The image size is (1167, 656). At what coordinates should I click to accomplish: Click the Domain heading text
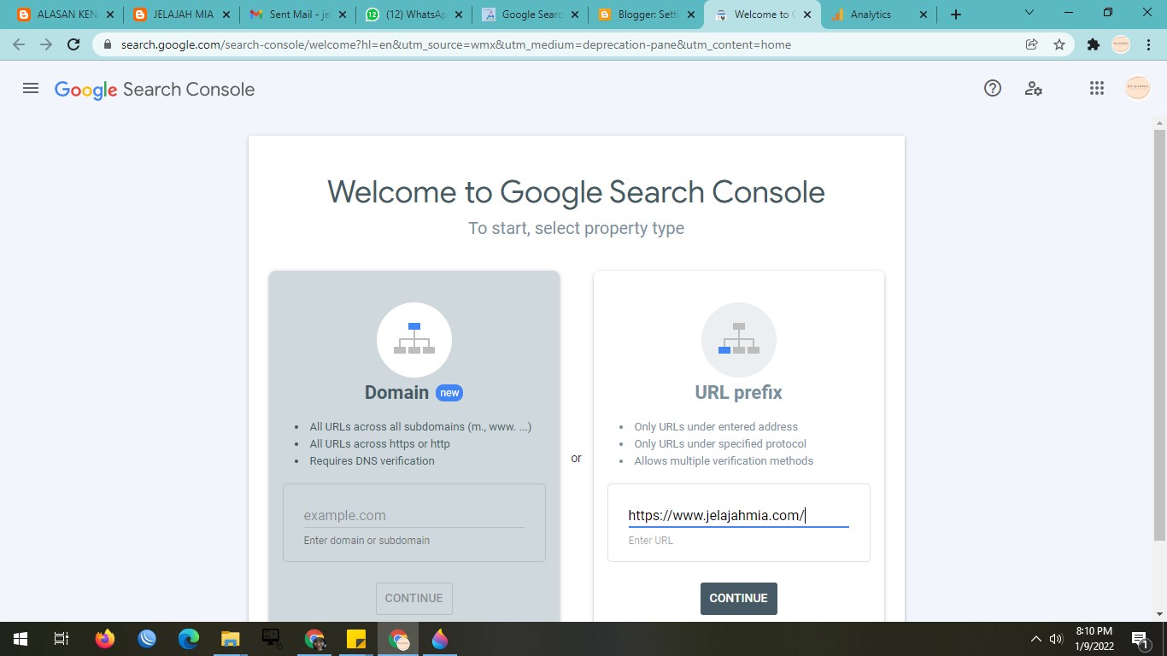tap(396, 393)
